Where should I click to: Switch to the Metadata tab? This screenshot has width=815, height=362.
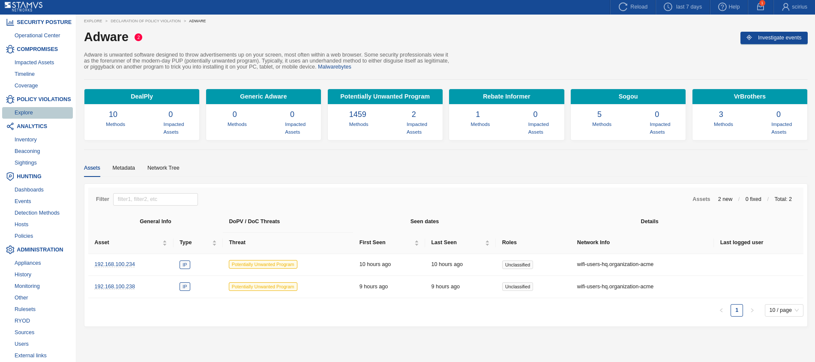point(123,168)
